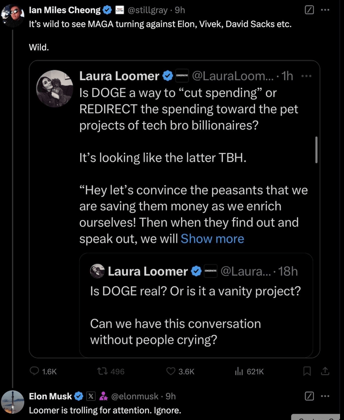Share Ian Miles Cheong's post
This screenshot has width=344, height=420.
point(324,371)
